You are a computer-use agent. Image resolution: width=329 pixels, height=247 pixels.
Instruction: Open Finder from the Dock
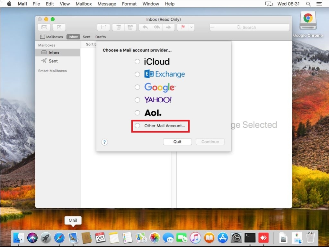pos(18,238)
